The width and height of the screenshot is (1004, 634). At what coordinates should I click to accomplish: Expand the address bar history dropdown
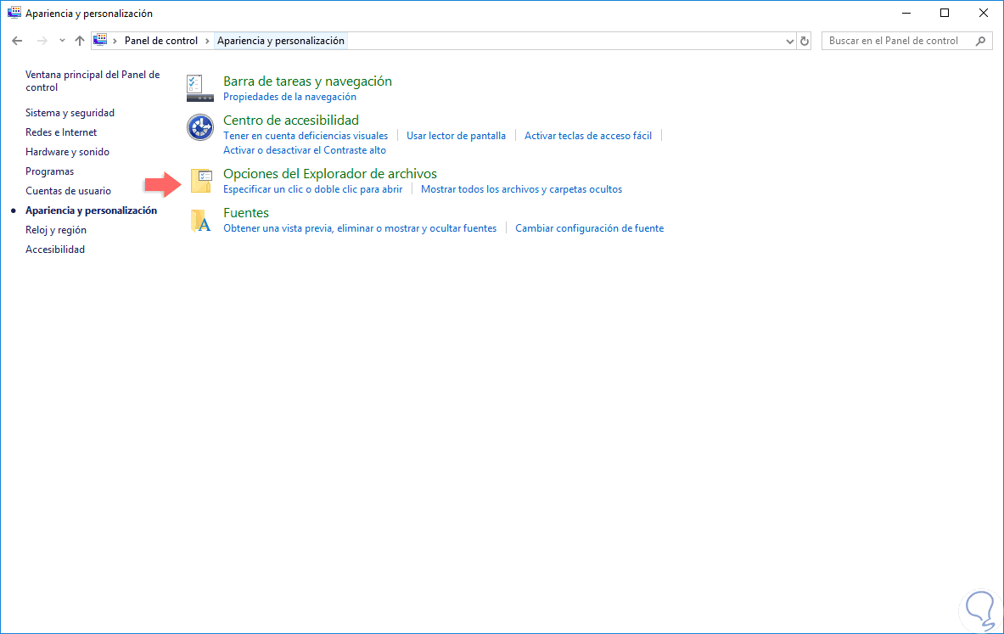789,41
